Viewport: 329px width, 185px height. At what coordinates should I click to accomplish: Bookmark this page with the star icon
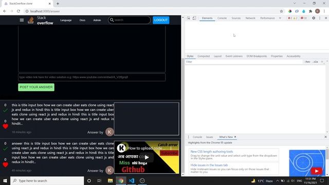pos(281,11)
